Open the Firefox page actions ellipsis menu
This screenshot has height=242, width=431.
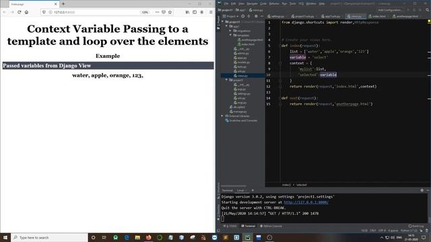tap(157, 12)
